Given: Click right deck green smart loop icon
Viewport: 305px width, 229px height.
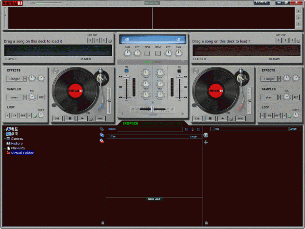Looking at the screenshot, I should 289,116.
